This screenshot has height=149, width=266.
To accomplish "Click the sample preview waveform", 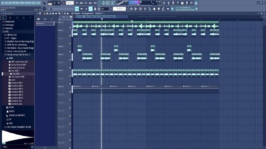I will (18, 137).
